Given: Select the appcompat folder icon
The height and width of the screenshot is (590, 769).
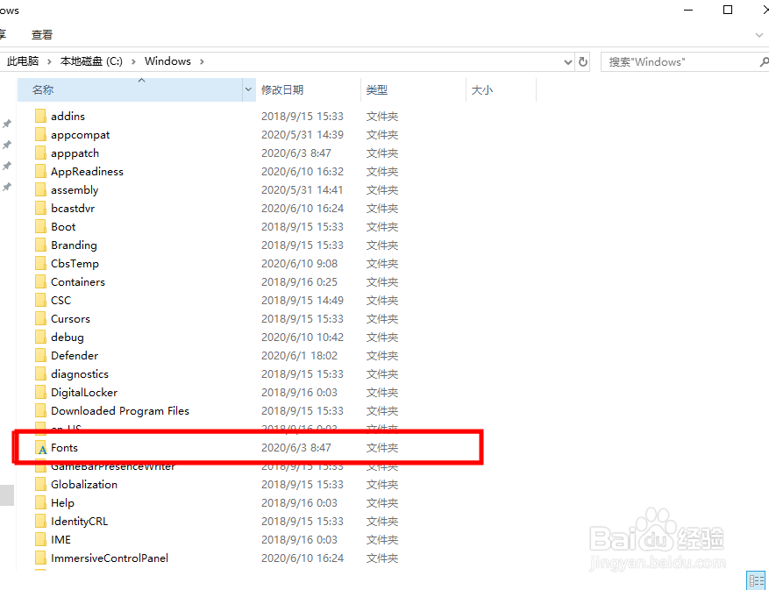Looking at the screenshot, I should click(x=40, y=134).
